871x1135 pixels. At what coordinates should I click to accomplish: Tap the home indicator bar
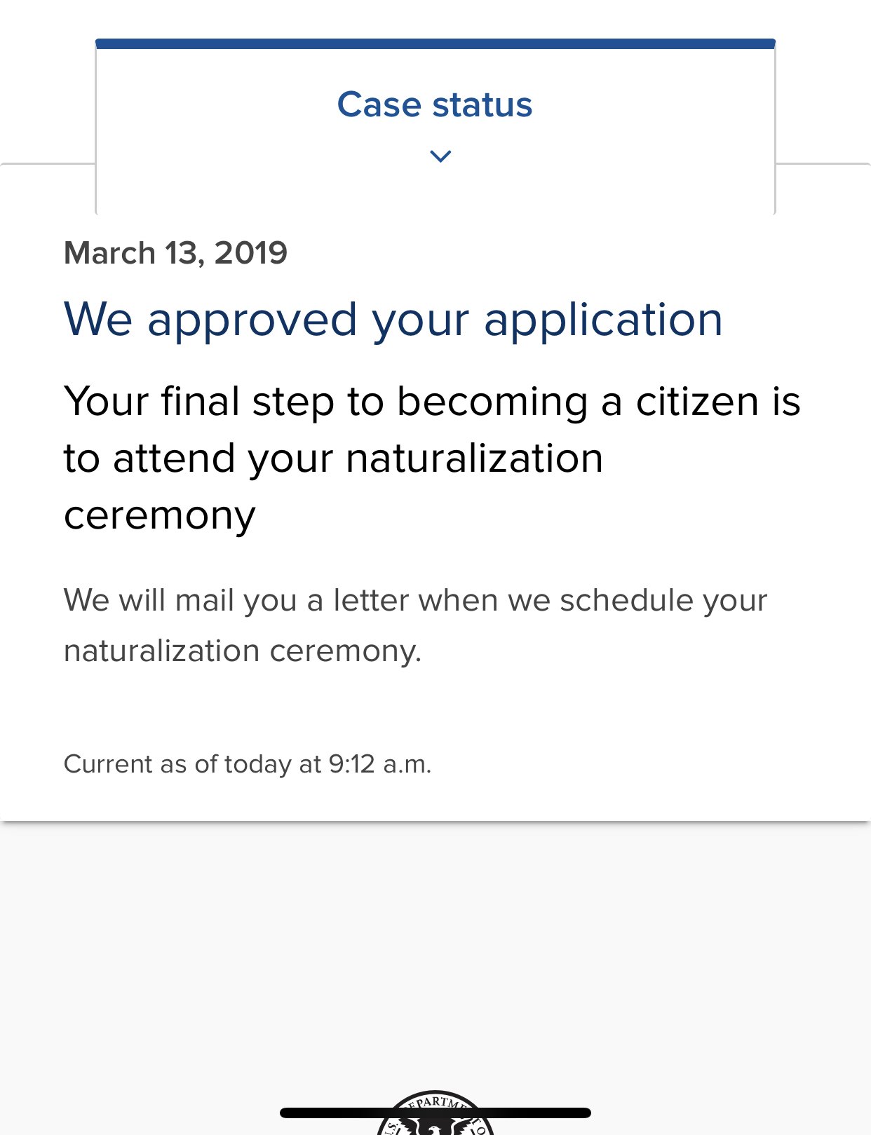coord(435,1113)
